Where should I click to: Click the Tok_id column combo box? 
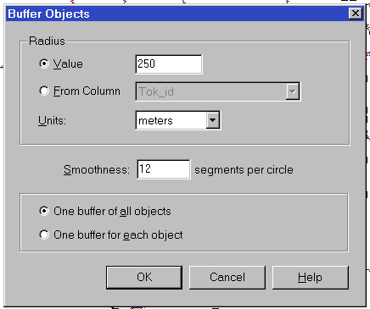(218, 91)
